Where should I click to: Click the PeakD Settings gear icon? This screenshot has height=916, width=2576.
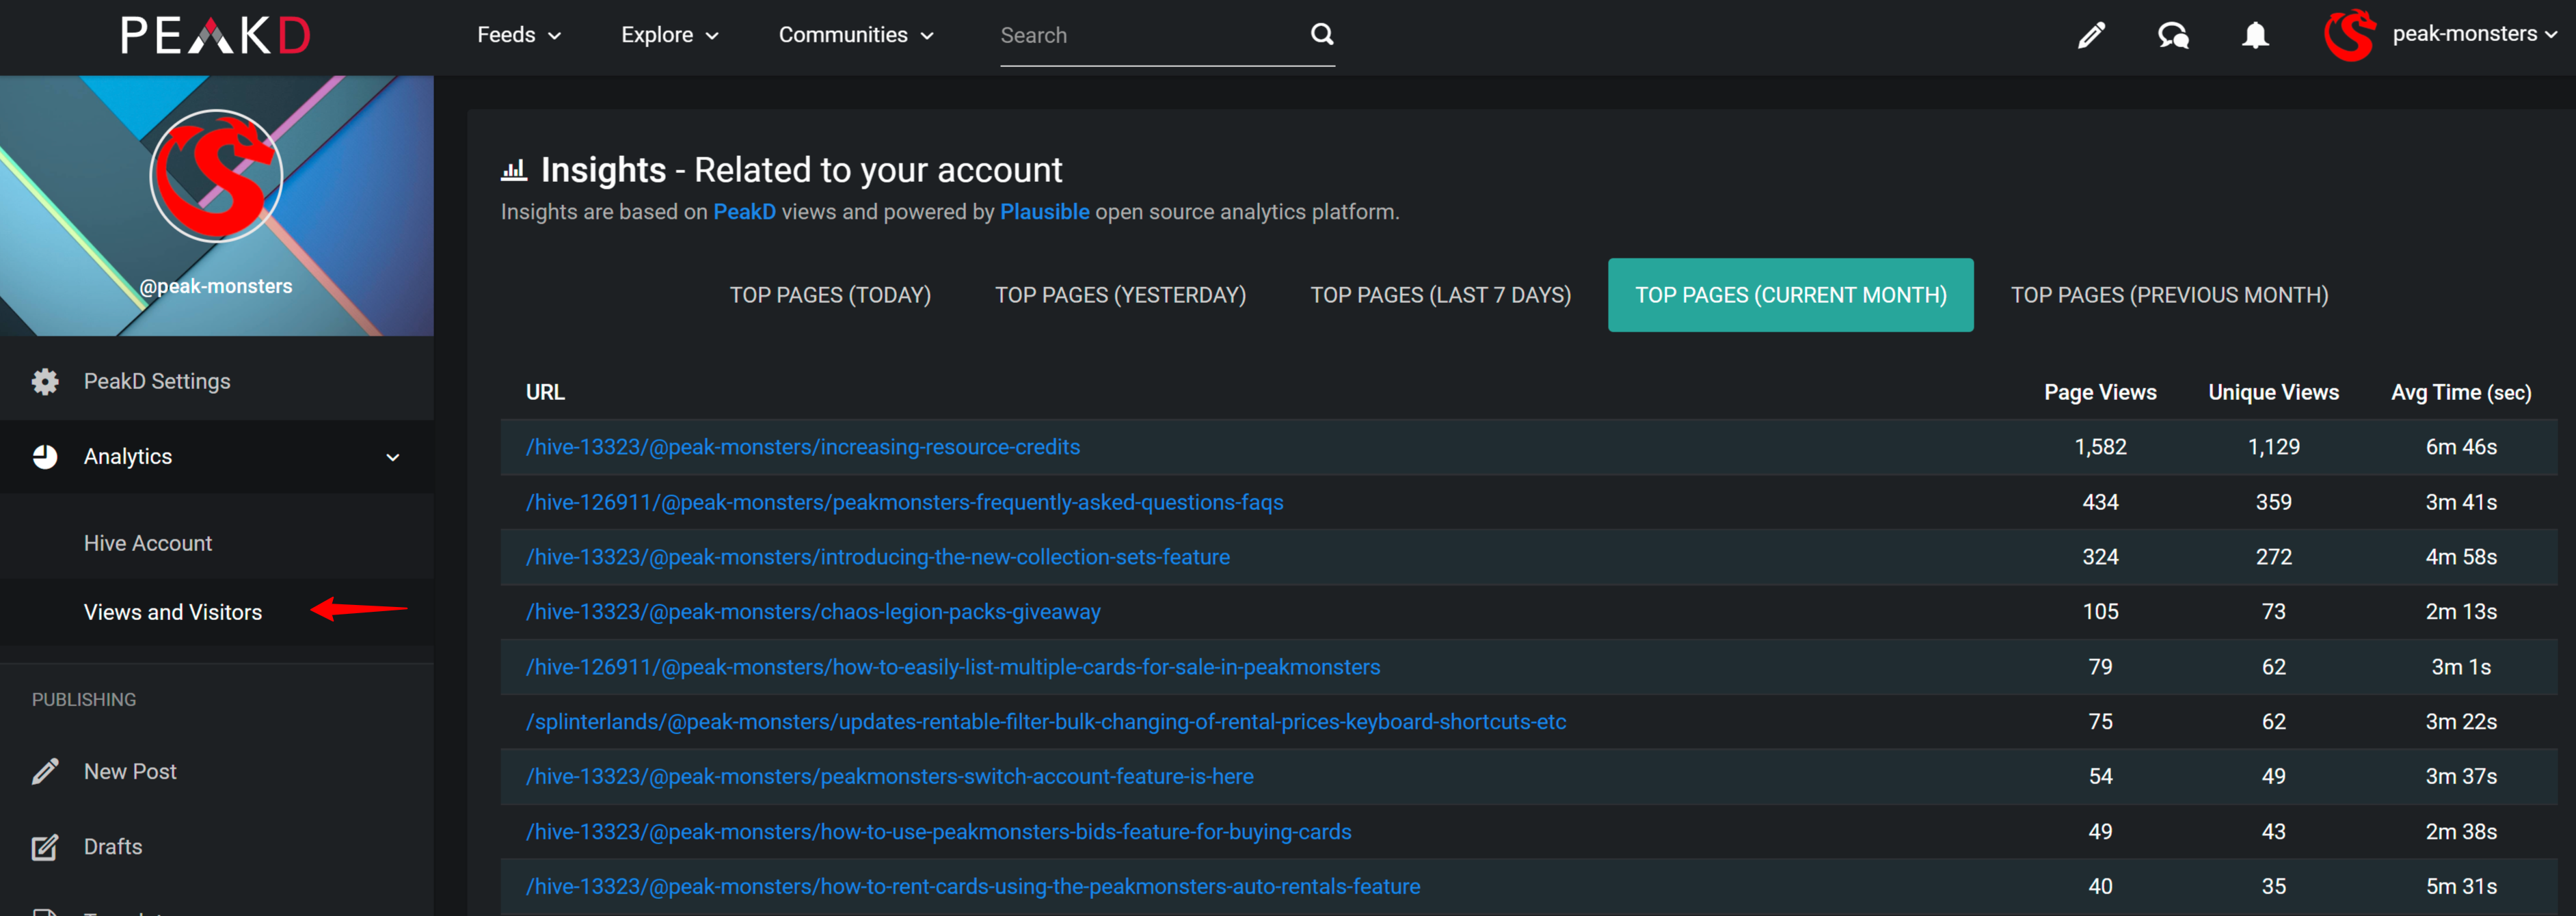[45, 381]
